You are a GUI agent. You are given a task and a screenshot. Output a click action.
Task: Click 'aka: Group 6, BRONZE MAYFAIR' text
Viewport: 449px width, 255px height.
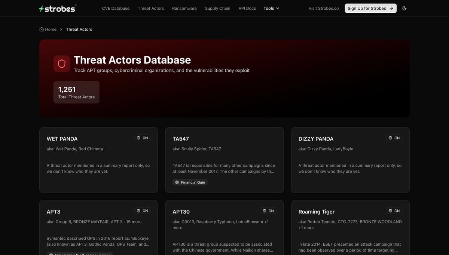(x=94, y=222)
